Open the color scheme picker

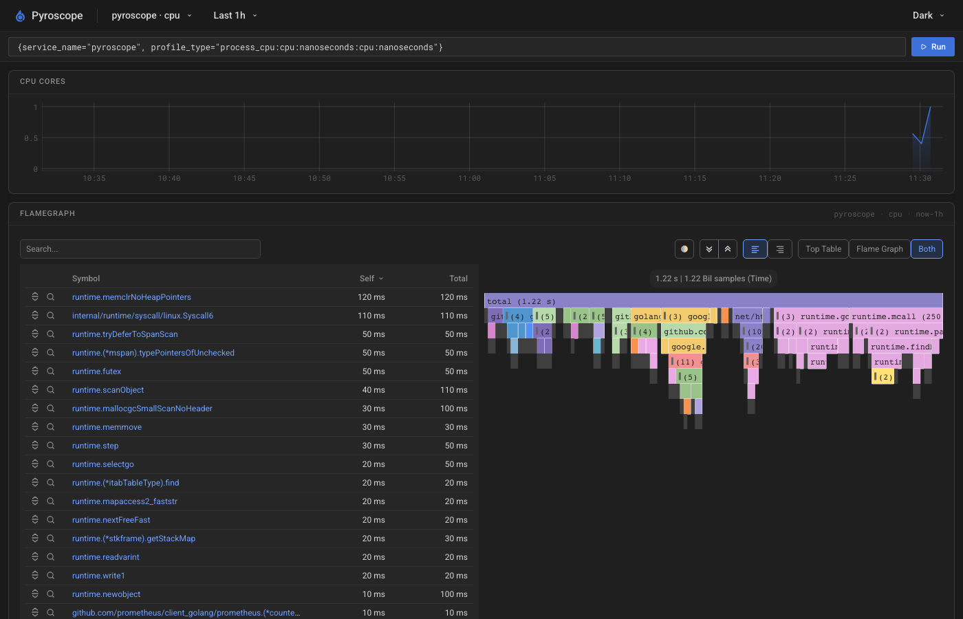pyautogui.click(x=684, y=249)
